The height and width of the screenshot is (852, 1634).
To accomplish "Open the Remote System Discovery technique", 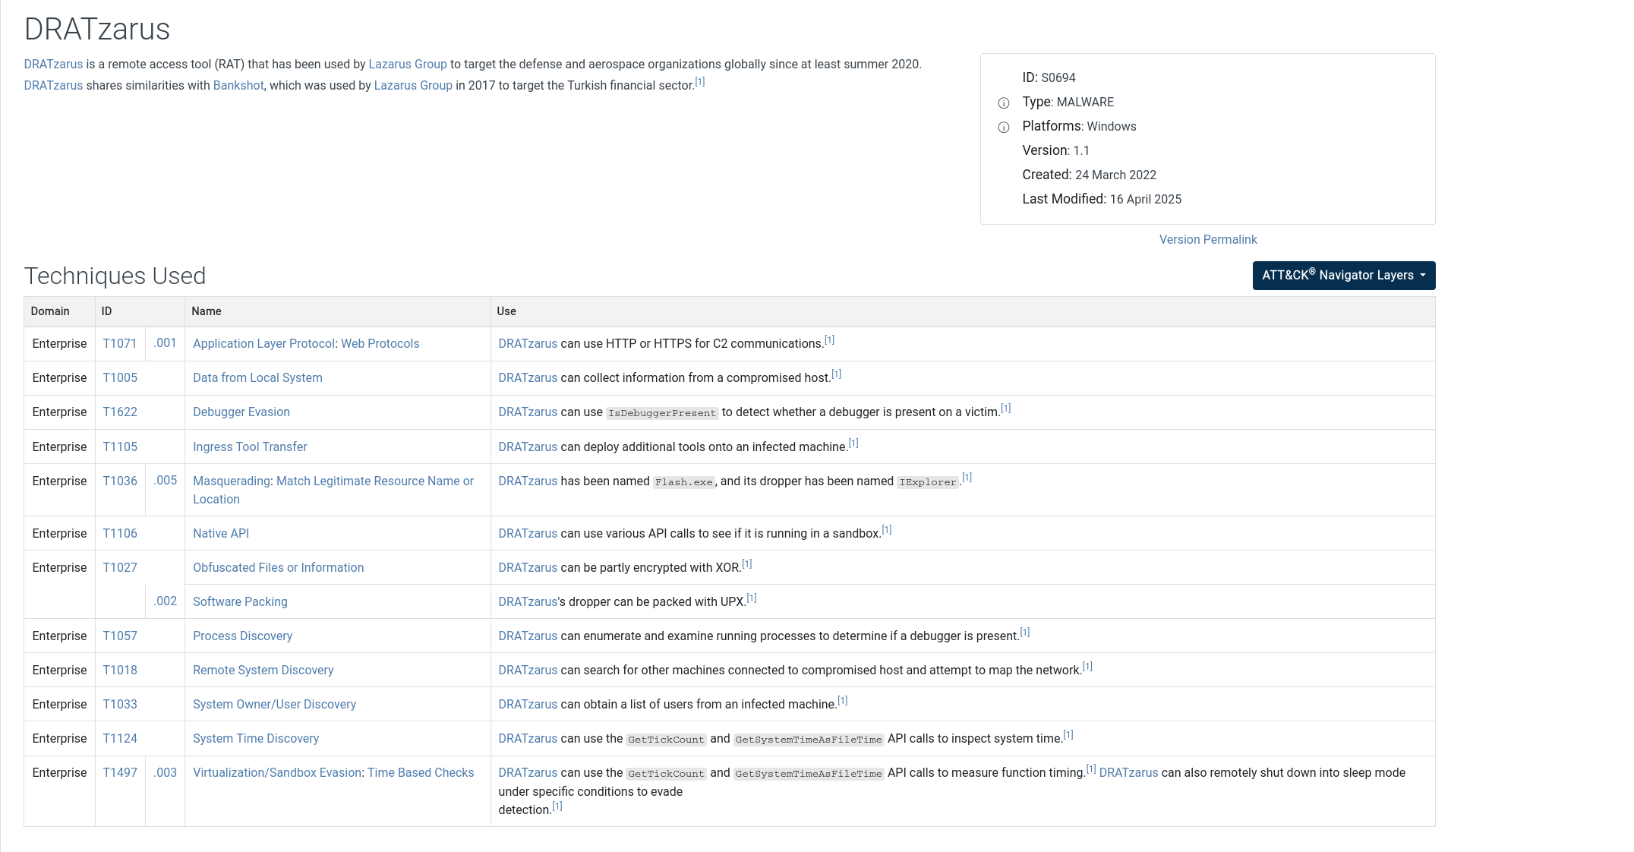I will pyautogui.click(x=263, y=670).
